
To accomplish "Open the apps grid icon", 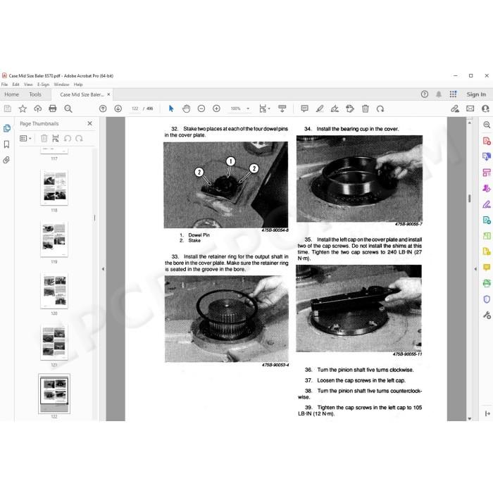I will point(453,94).
